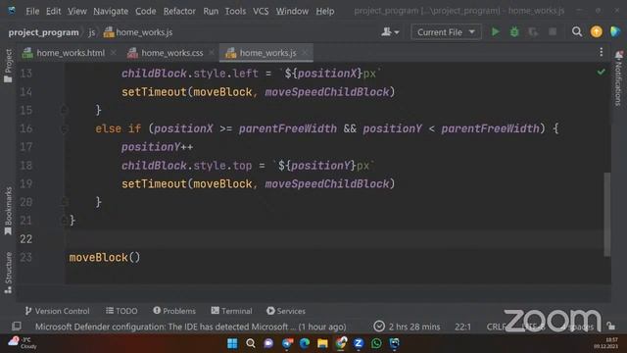Select the home_works.js editor tab
Image resolution: width=627 pixels, height=353 pixels.
point(267,53)
